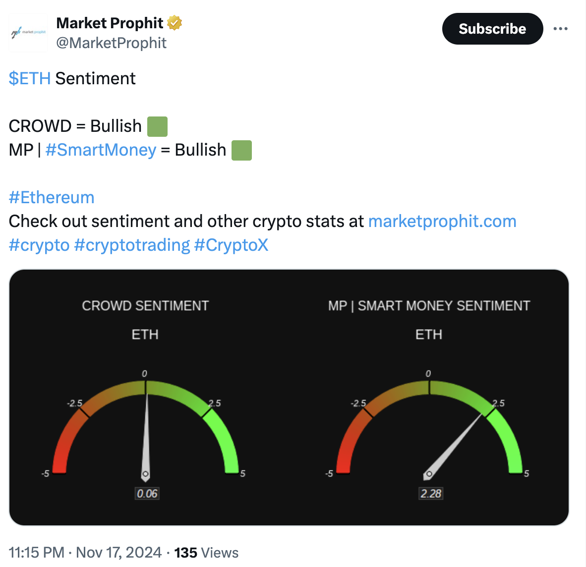
Task: Click the @MarketProphit handle
Action: (x=111, y=43)
